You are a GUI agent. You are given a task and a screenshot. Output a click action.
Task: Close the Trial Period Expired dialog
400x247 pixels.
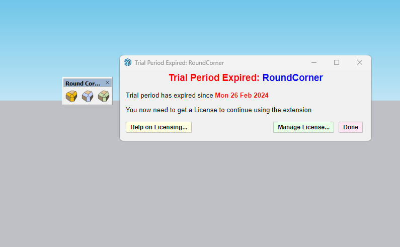point(360,62)
